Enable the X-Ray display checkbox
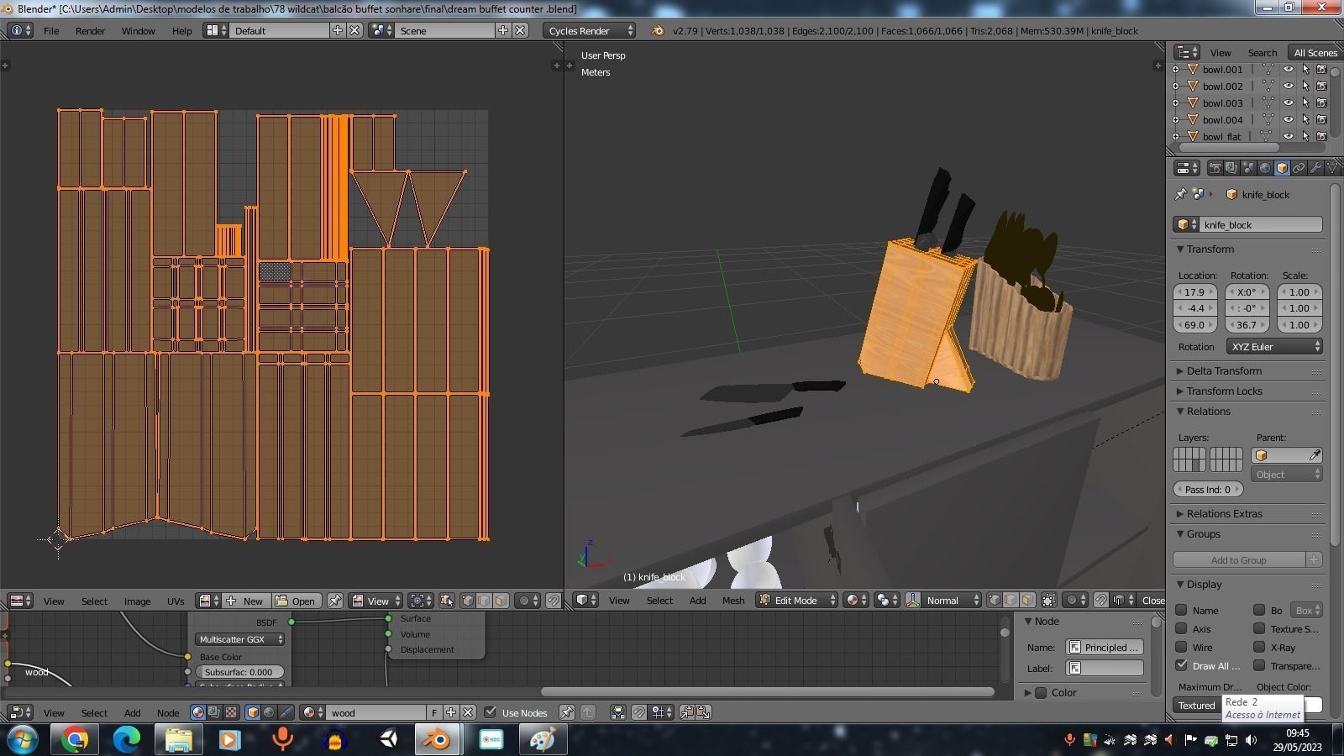Image resolution: width=1344 pixels, height=756 pixels. (1259, 648)
